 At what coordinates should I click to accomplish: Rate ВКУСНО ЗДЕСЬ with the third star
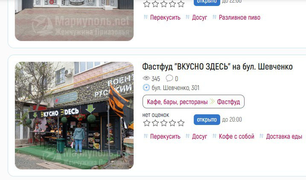pos(164,123)
